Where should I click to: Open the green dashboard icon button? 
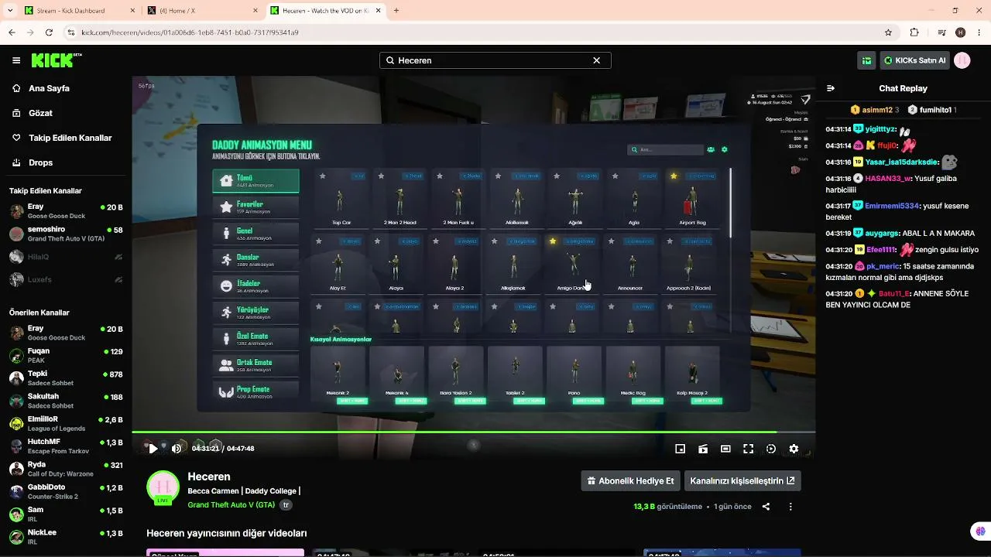tap(866, 60)
